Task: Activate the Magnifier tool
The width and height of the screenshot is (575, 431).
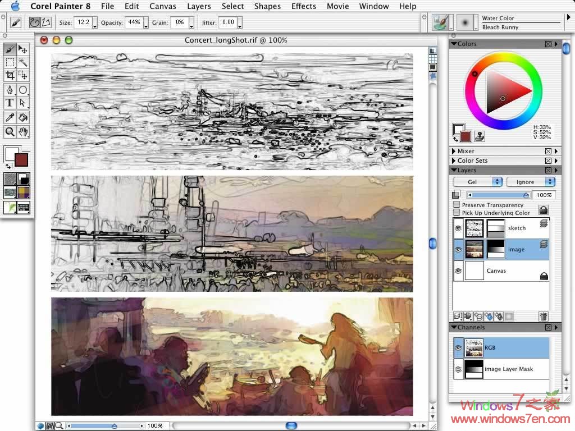Action: click(10, 132)
